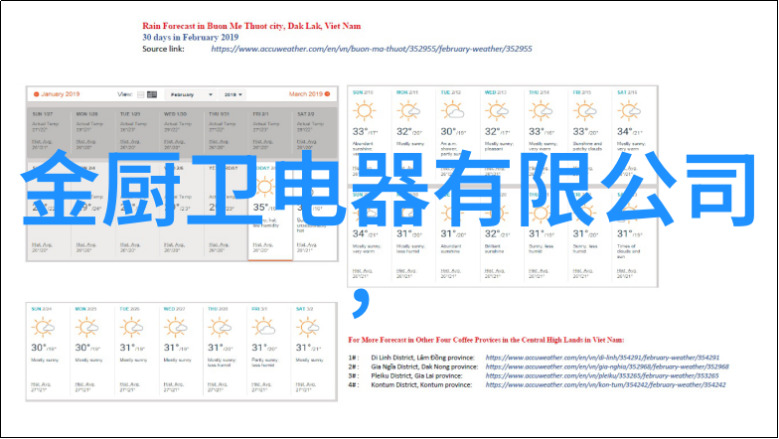Click the weather icon for THU 2/14

pyautogui.click(x=541, y=111)
